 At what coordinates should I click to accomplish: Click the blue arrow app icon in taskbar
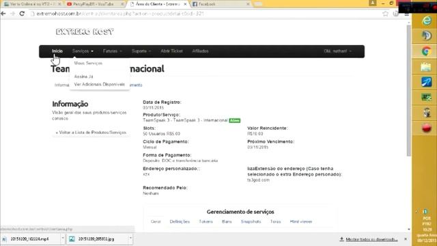point(426,82)
